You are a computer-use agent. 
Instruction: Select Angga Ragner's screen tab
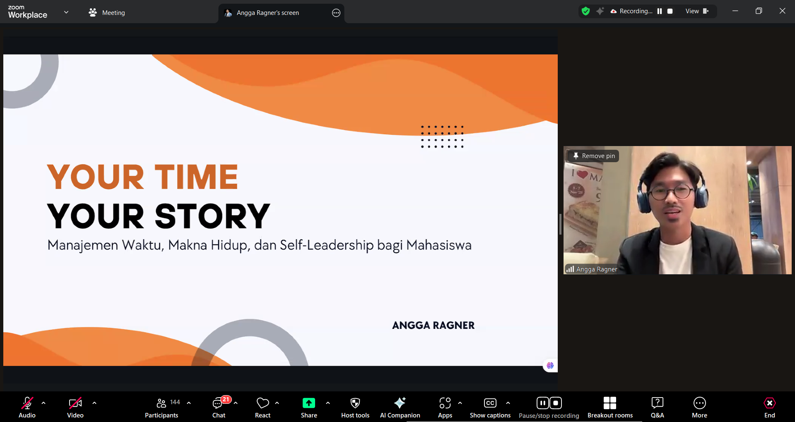pos(267,13)
